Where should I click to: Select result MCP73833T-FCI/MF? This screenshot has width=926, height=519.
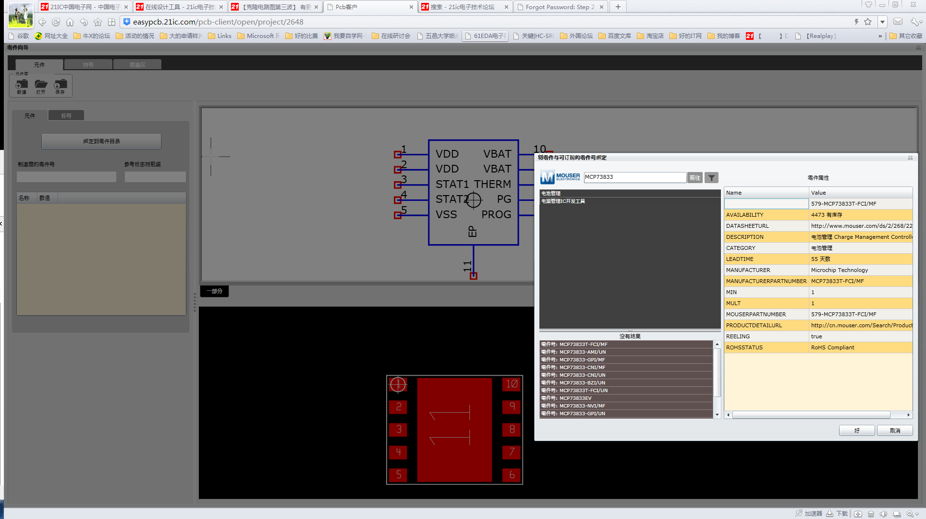(626, 344)
